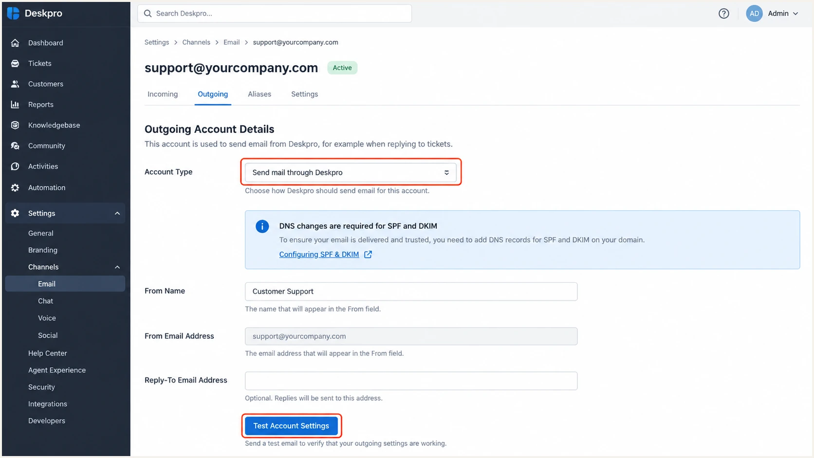Click the Reply-To Email Address field
The image size is (814, 458).
point(411,381)
